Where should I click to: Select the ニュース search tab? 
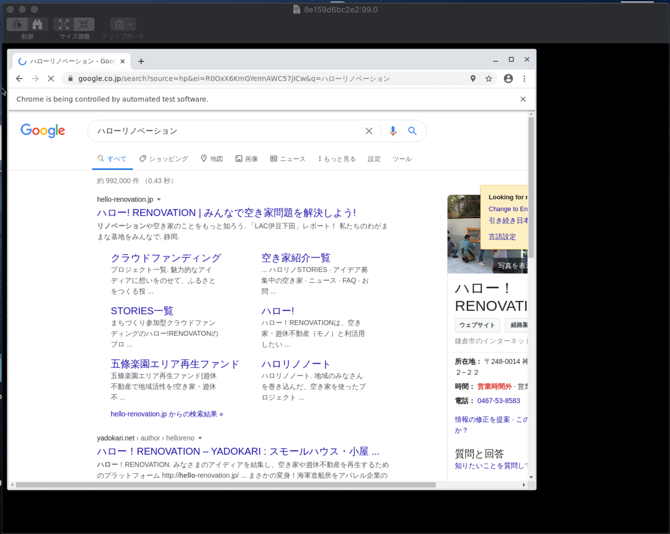[288, 159]
